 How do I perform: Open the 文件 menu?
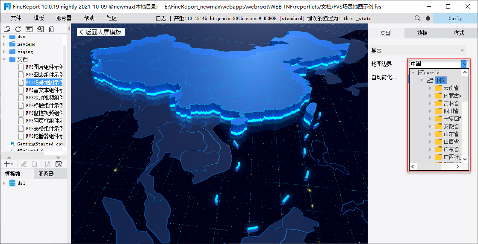pos(16,18)
